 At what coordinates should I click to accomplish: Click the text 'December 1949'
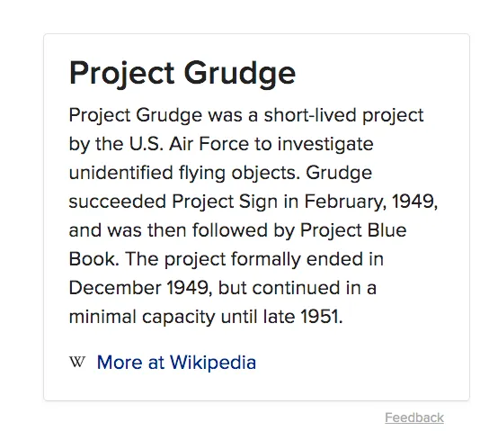(140, 288)
